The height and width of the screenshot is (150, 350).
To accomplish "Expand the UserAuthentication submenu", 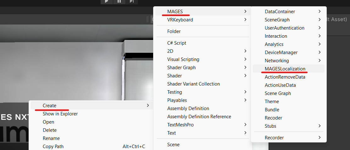I will pos(289,28).
